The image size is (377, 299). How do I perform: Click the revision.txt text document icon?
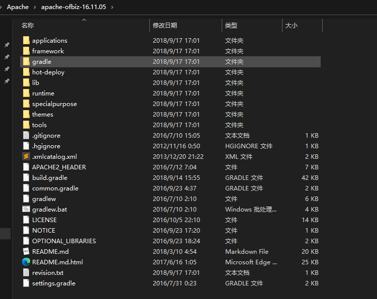click(26, 272)
